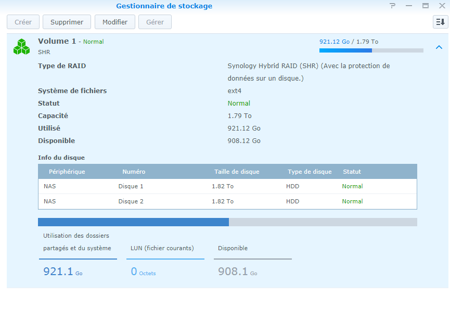
Task: Click the Modifier button
Action: pos(115,22)
